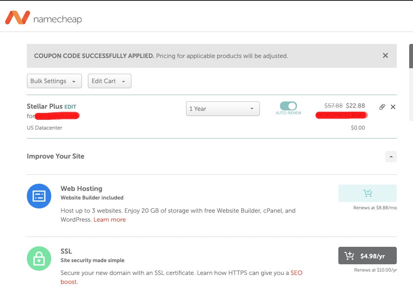Toggle the Auto-Renew switch

click(288, 106)
